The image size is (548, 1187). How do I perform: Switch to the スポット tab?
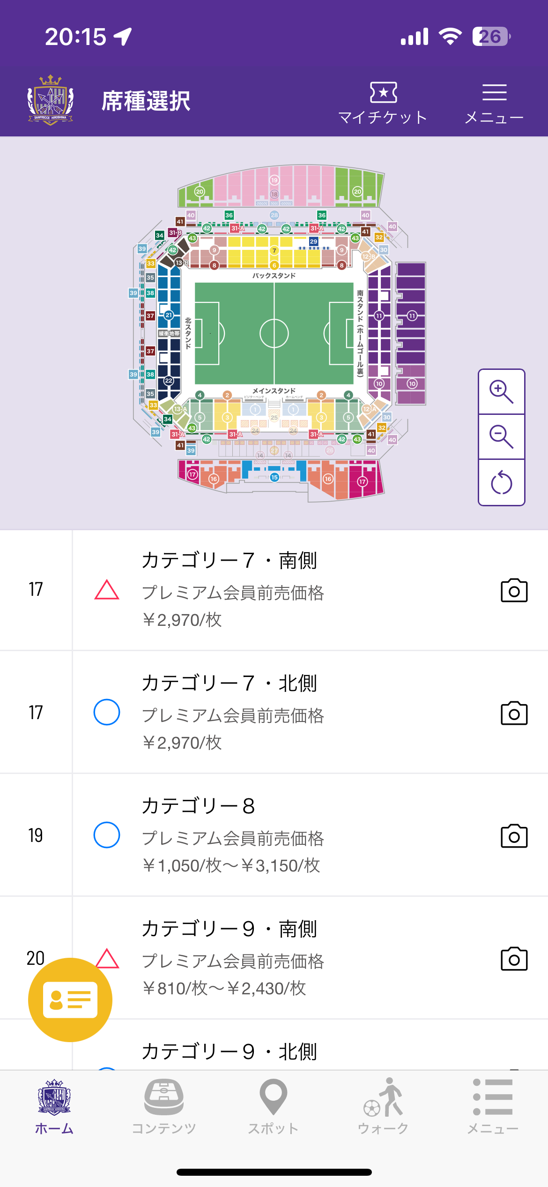click(273, 1106)
